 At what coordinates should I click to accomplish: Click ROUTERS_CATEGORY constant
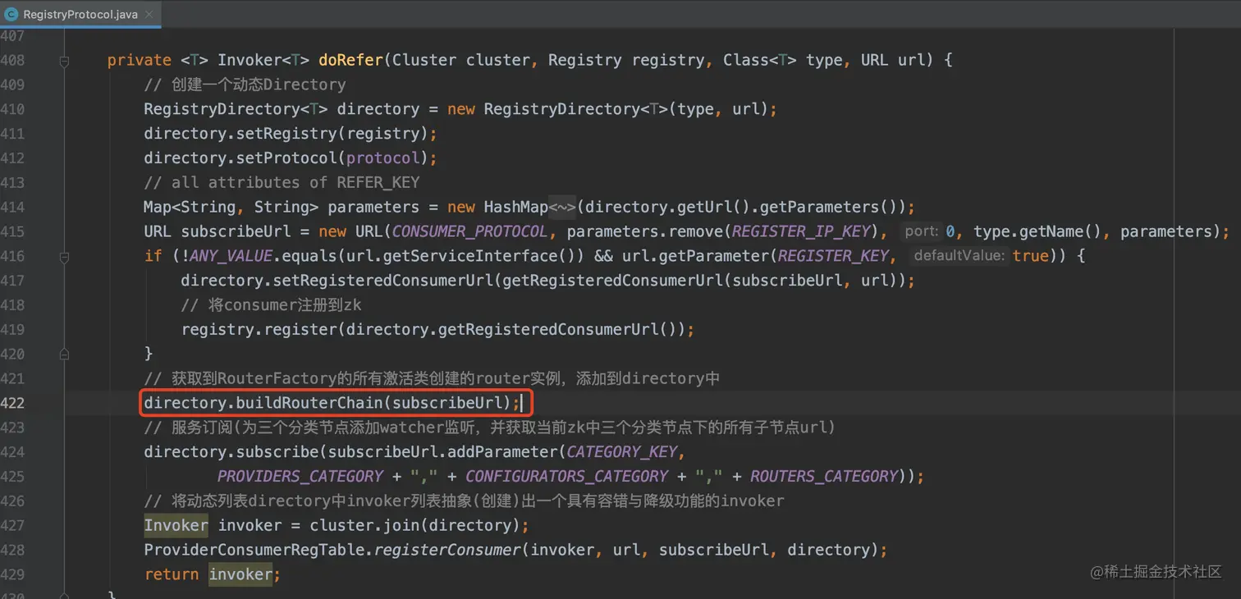click(x=824, y=476)
